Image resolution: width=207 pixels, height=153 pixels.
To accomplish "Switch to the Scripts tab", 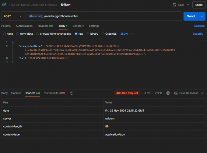I will coord(78,26).
